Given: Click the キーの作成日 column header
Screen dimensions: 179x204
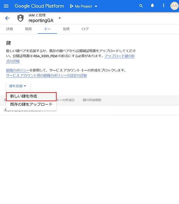Looking at the screenshot, I should tap(66, 100).
